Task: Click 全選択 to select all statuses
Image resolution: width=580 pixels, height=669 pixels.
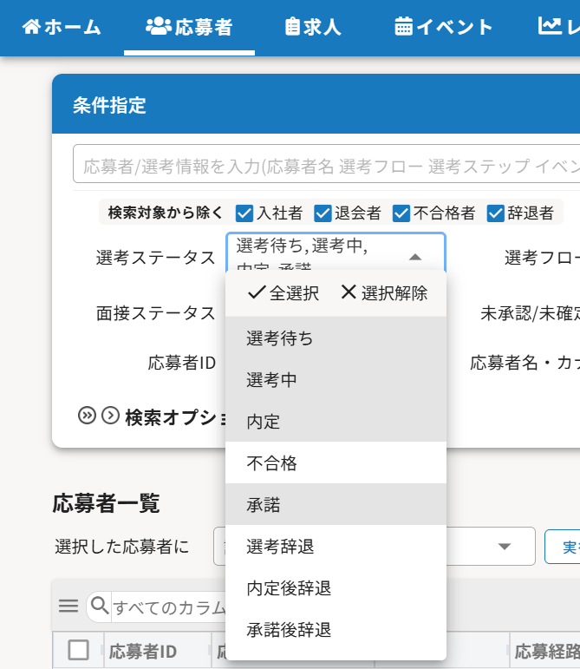Action: click(283, 293)
